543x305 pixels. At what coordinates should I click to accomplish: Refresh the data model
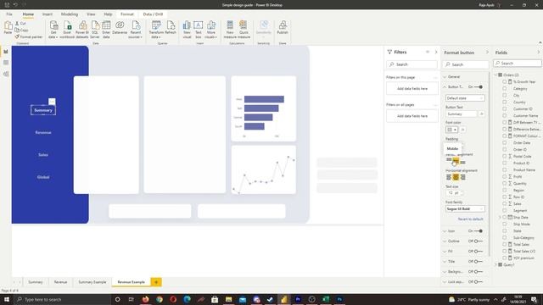[x=171, y=27]
